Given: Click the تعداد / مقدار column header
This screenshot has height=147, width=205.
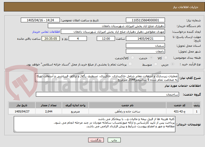Looking at the screenshot, I should [x=49, y=105].
